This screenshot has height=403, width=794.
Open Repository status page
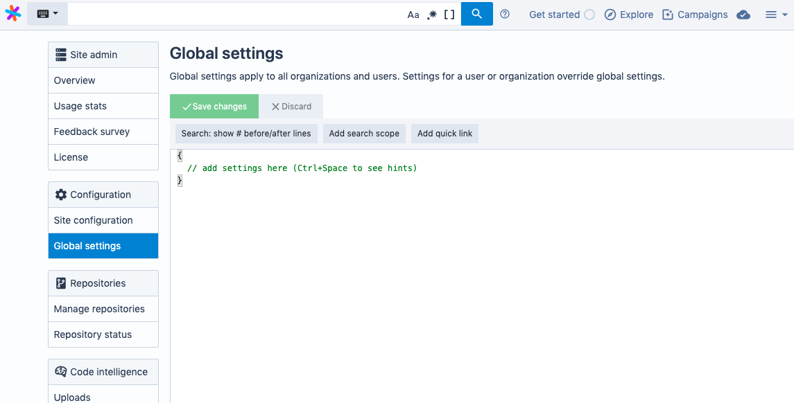coord(103,334)
